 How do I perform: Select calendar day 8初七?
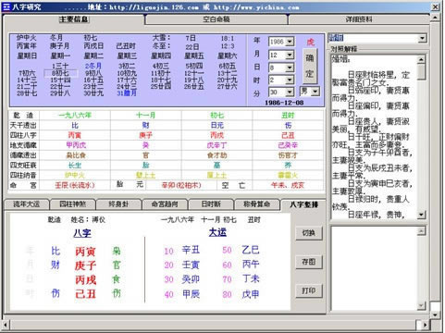[x=60, y=73]
